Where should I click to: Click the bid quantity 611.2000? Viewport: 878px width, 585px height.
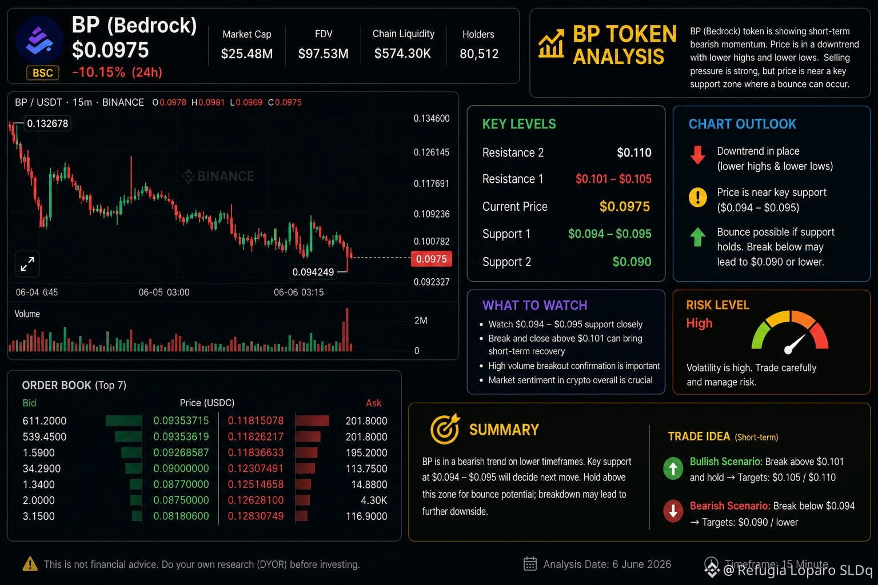(45, 420)
